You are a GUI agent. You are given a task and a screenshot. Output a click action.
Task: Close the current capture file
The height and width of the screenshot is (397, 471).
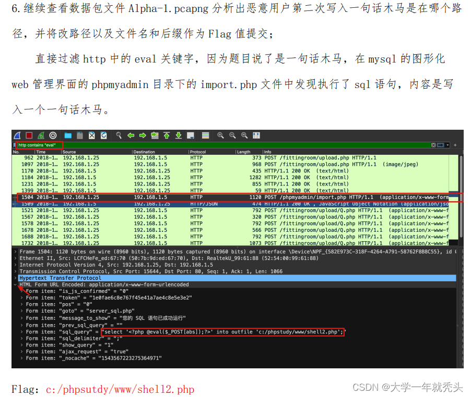pos(92,135)
